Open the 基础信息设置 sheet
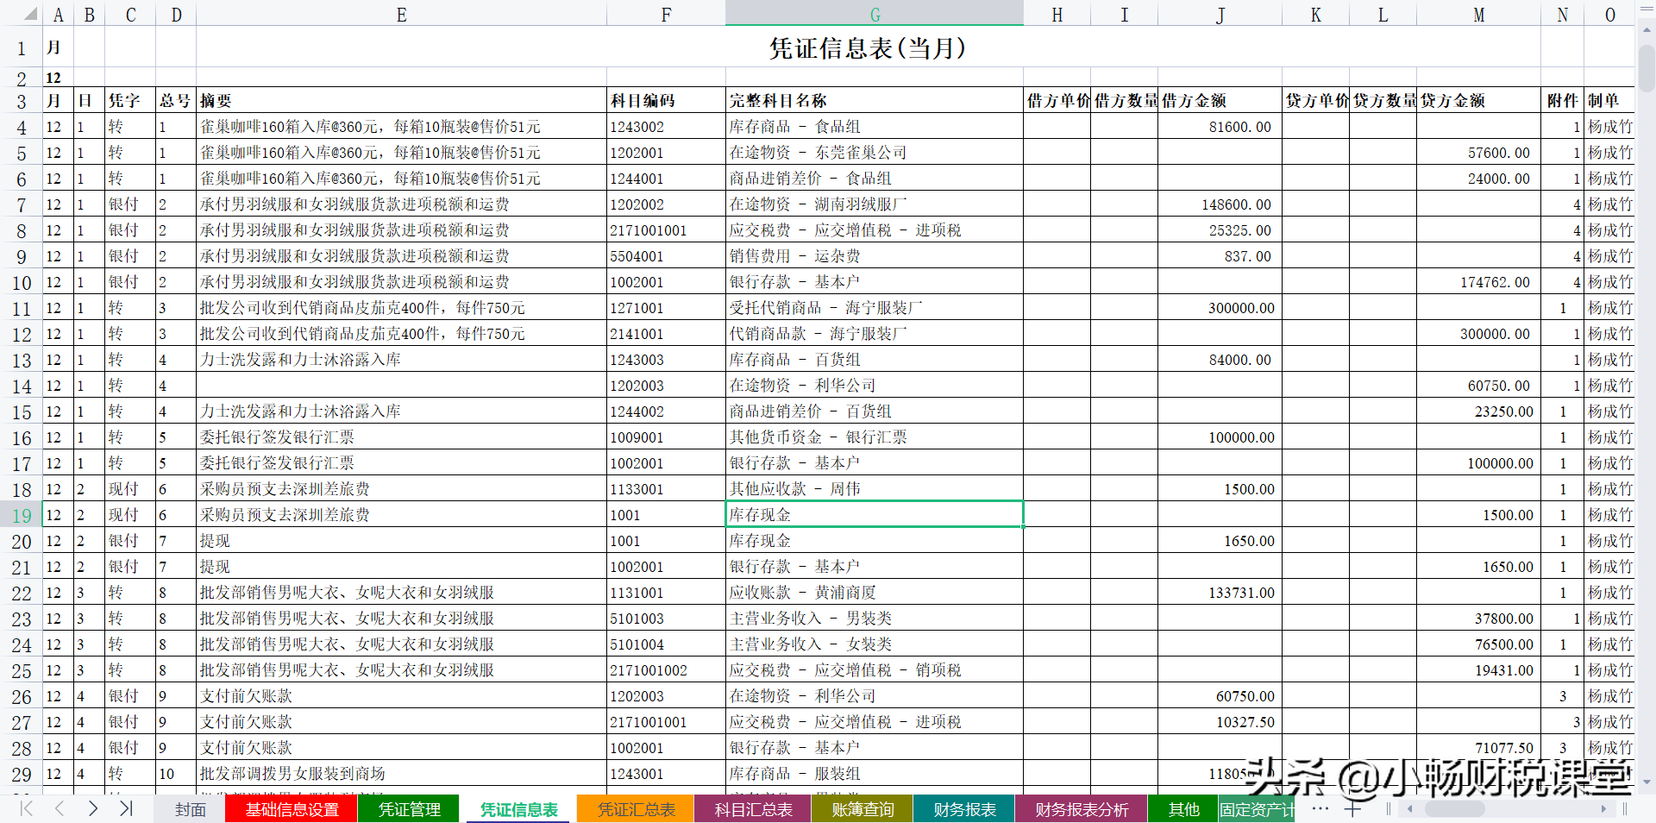The height and width of the screenshot is (823, 1656). click(x=291, y=809)
